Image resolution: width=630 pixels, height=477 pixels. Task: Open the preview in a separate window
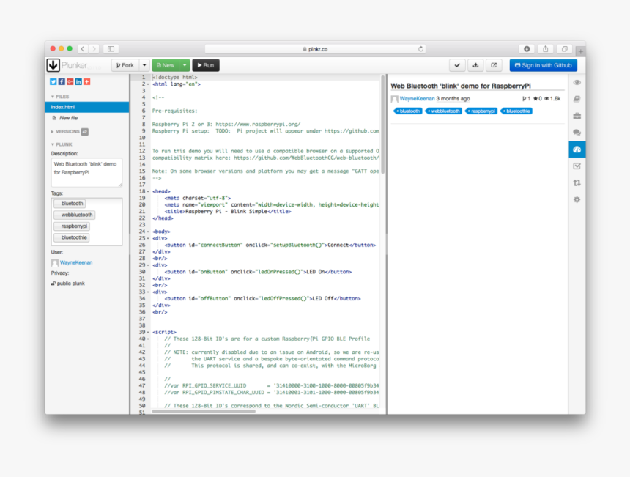click(x=494, y=65)
